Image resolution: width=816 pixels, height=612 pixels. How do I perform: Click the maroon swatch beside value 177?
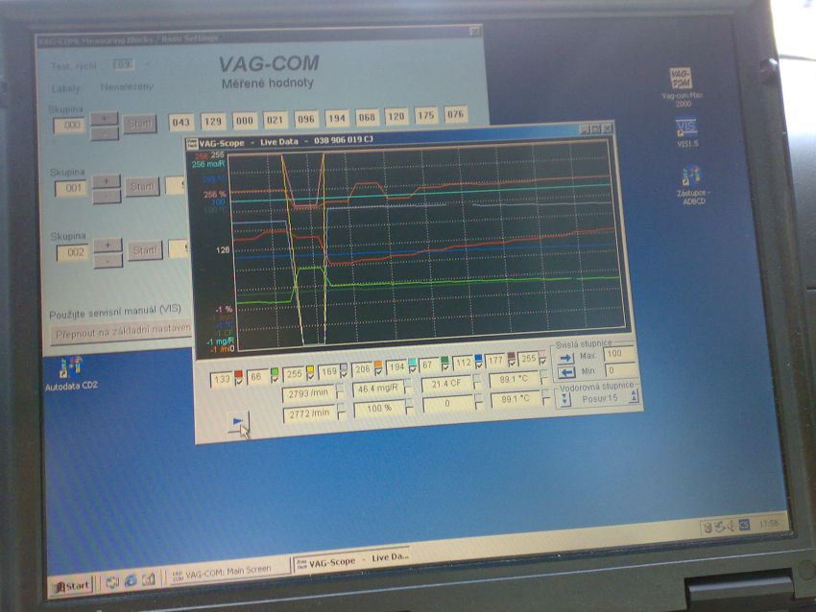[x=511, y=356]
